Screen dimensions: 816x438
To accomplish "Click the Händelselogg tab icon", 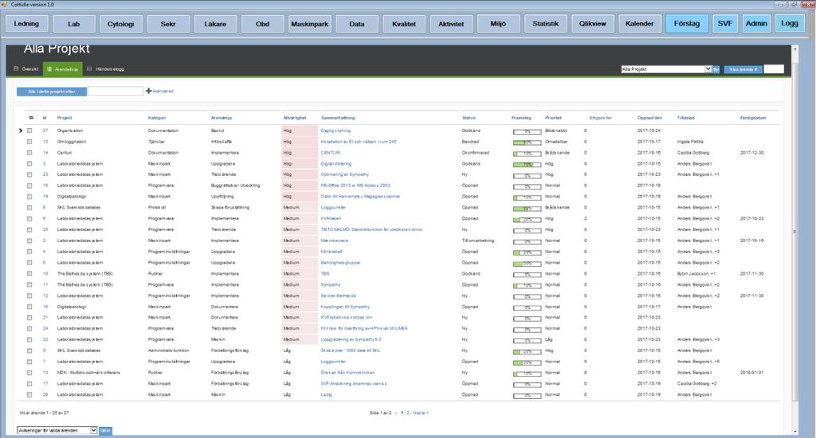I will pyautogui.click(x=89, y=68).
